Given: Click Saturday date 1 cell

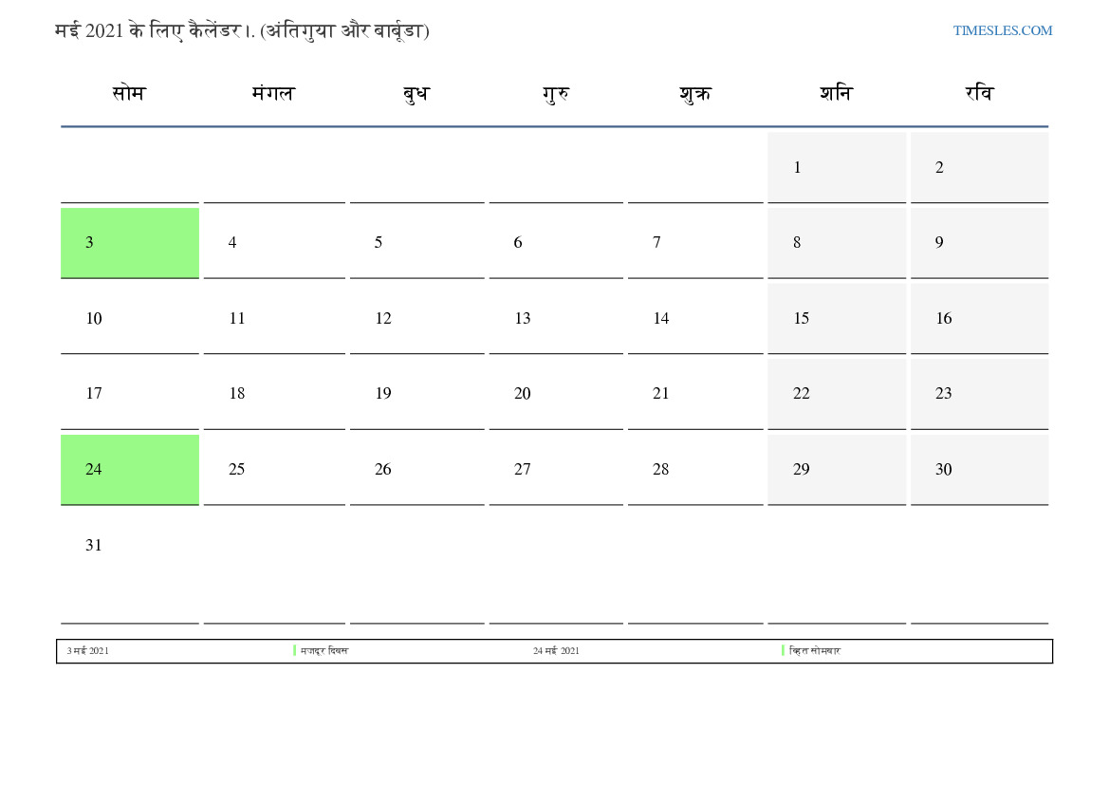Looking at the screenshot, I should pyautogui.click(x=836, y=167).
